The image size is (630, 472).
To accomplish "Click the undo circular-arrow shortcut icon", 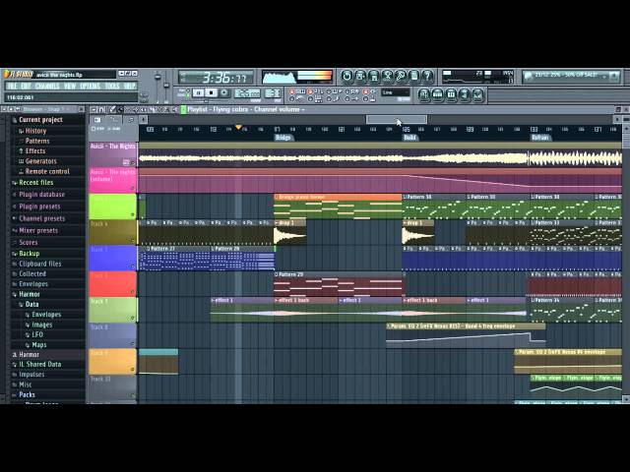I will pos(346,76).
